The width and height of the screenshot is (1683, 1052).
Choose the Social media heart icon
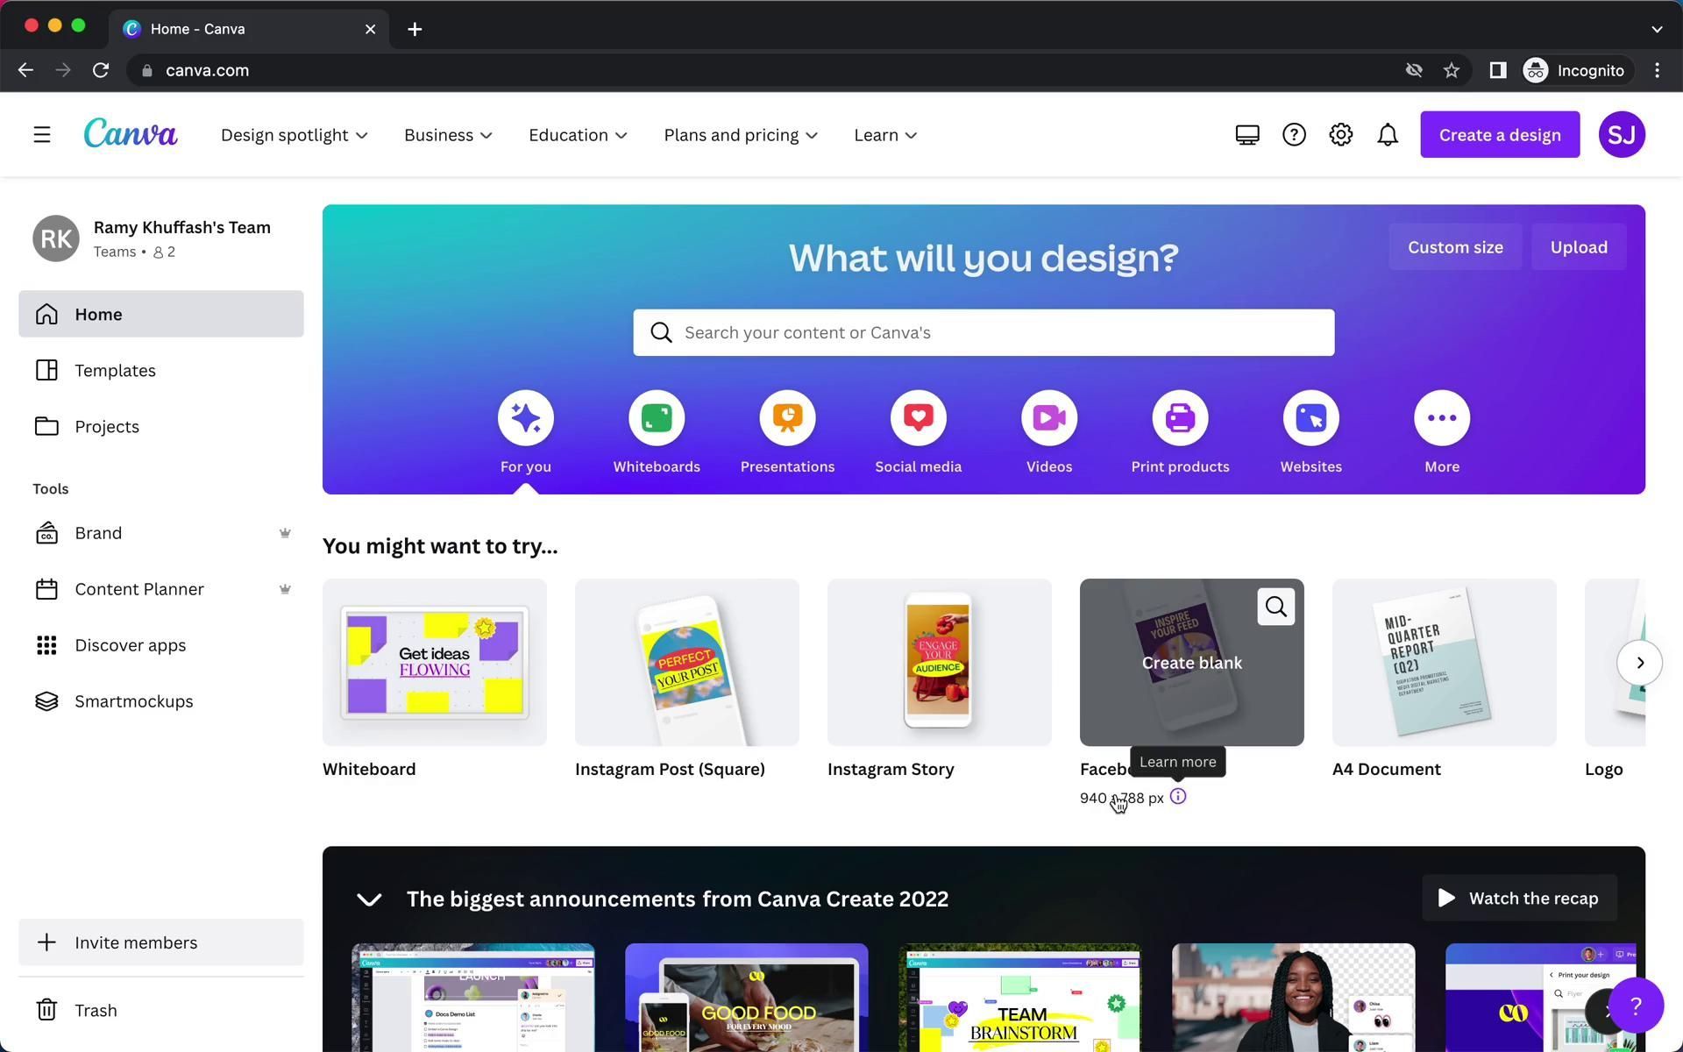click(x=918, y=418)
